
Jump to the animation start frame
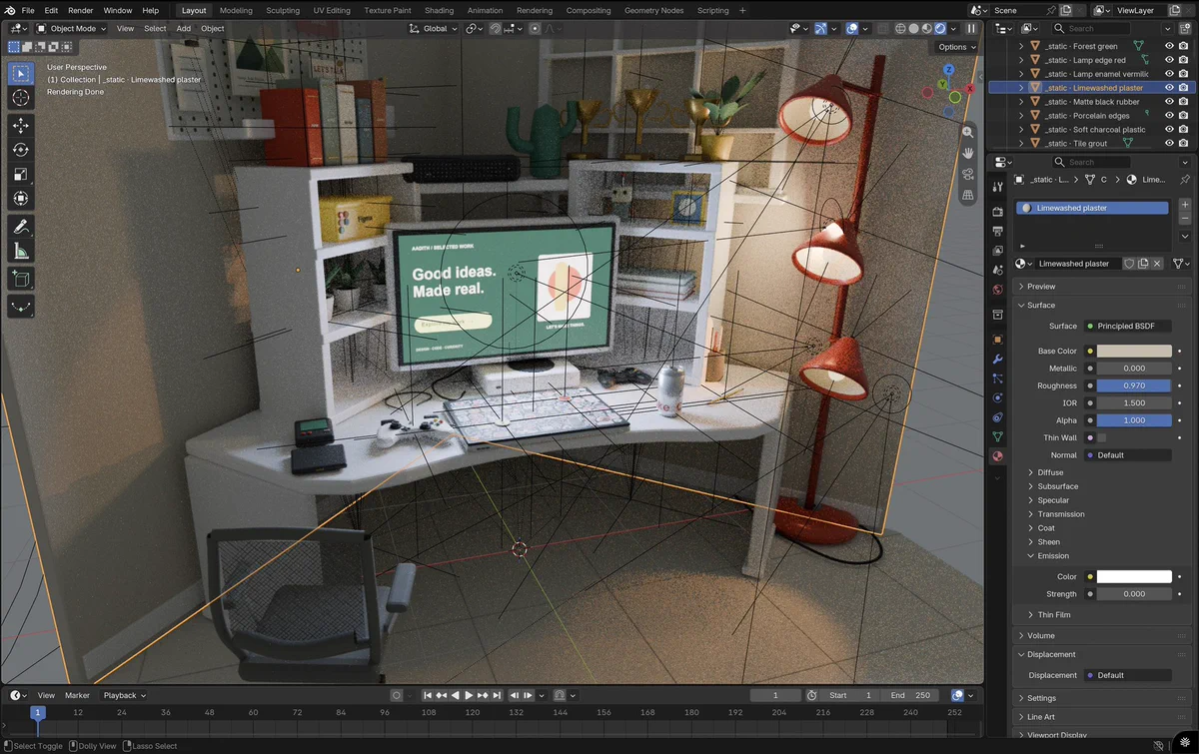click(x=428, y=695)
